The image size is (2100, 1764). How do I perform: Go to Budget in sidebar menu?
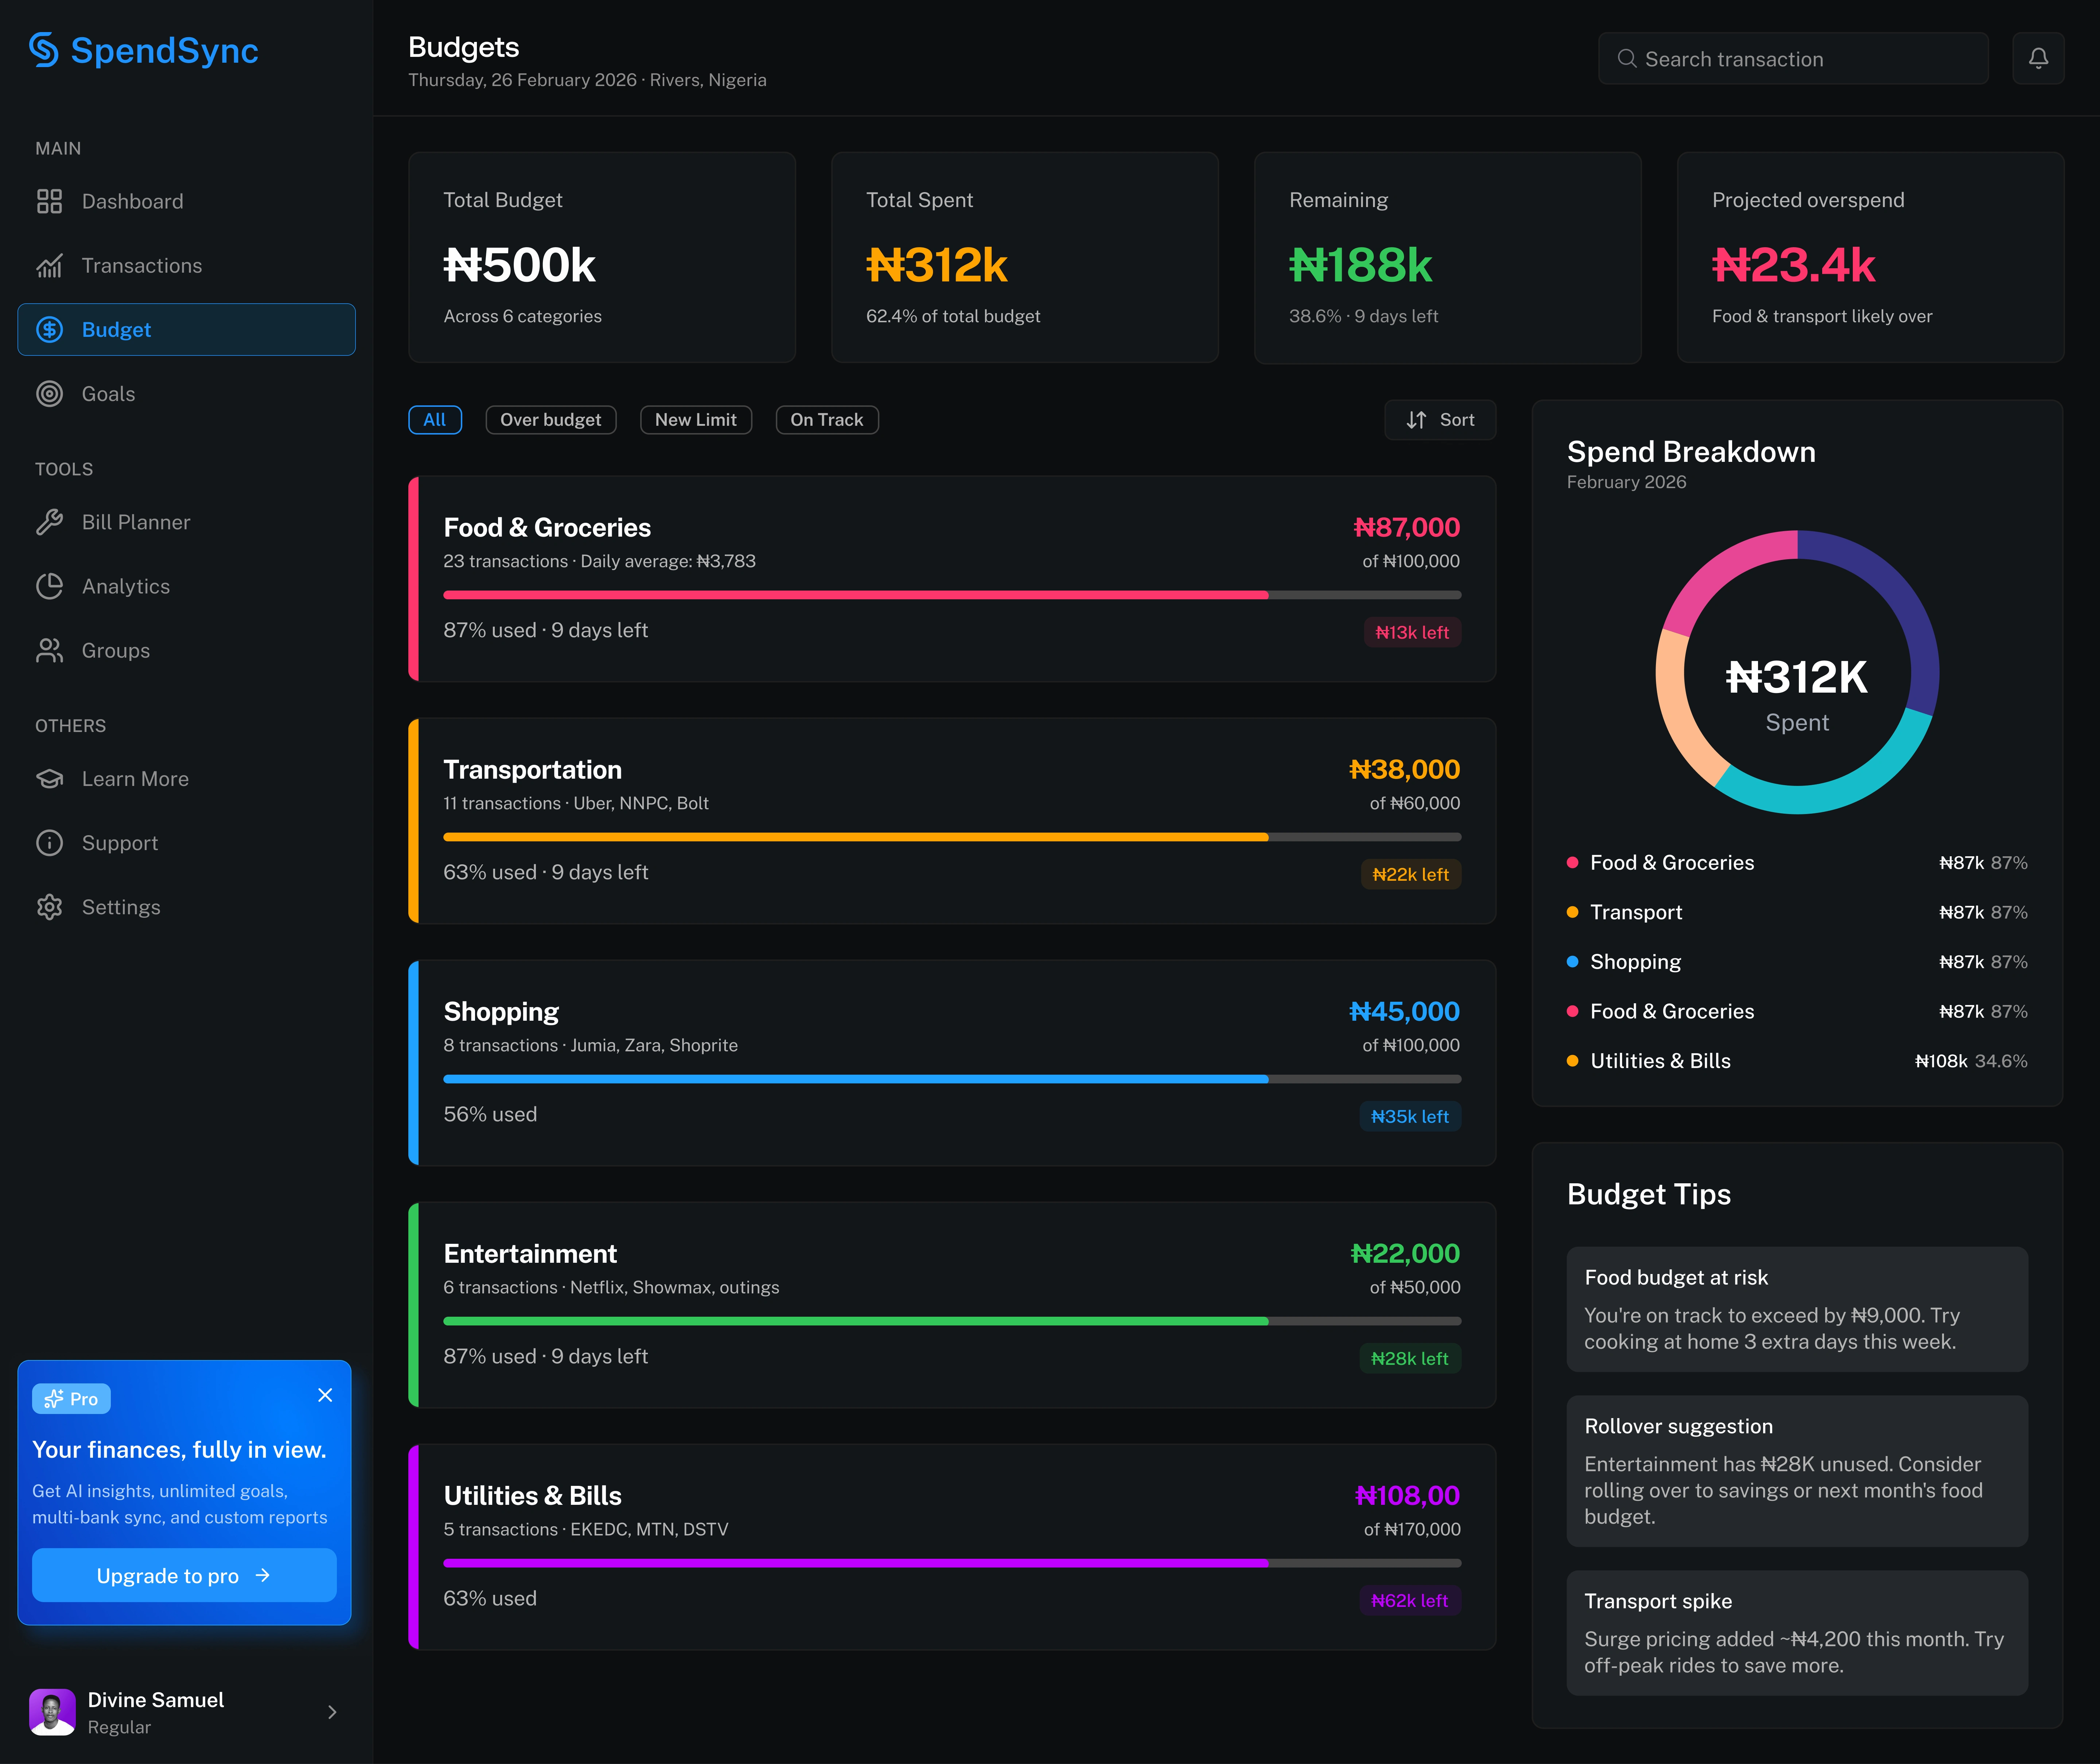[186, 330]
